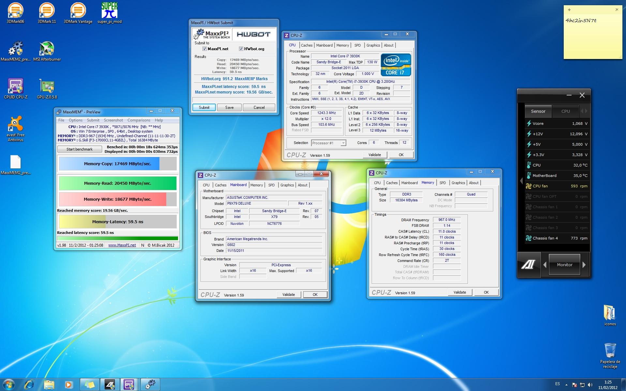The width and height of the screenshot is (626, 391).
Task: Click OK in the CPU-Z Mainboard window
Action: coord(315,295)
